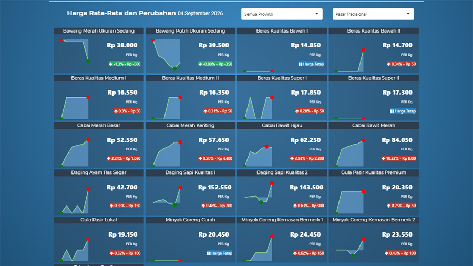The image size is (473, 266).
Task: Click the Beras Kualitas Medium I sparkline chart
Action: click(x=75, y=108)
